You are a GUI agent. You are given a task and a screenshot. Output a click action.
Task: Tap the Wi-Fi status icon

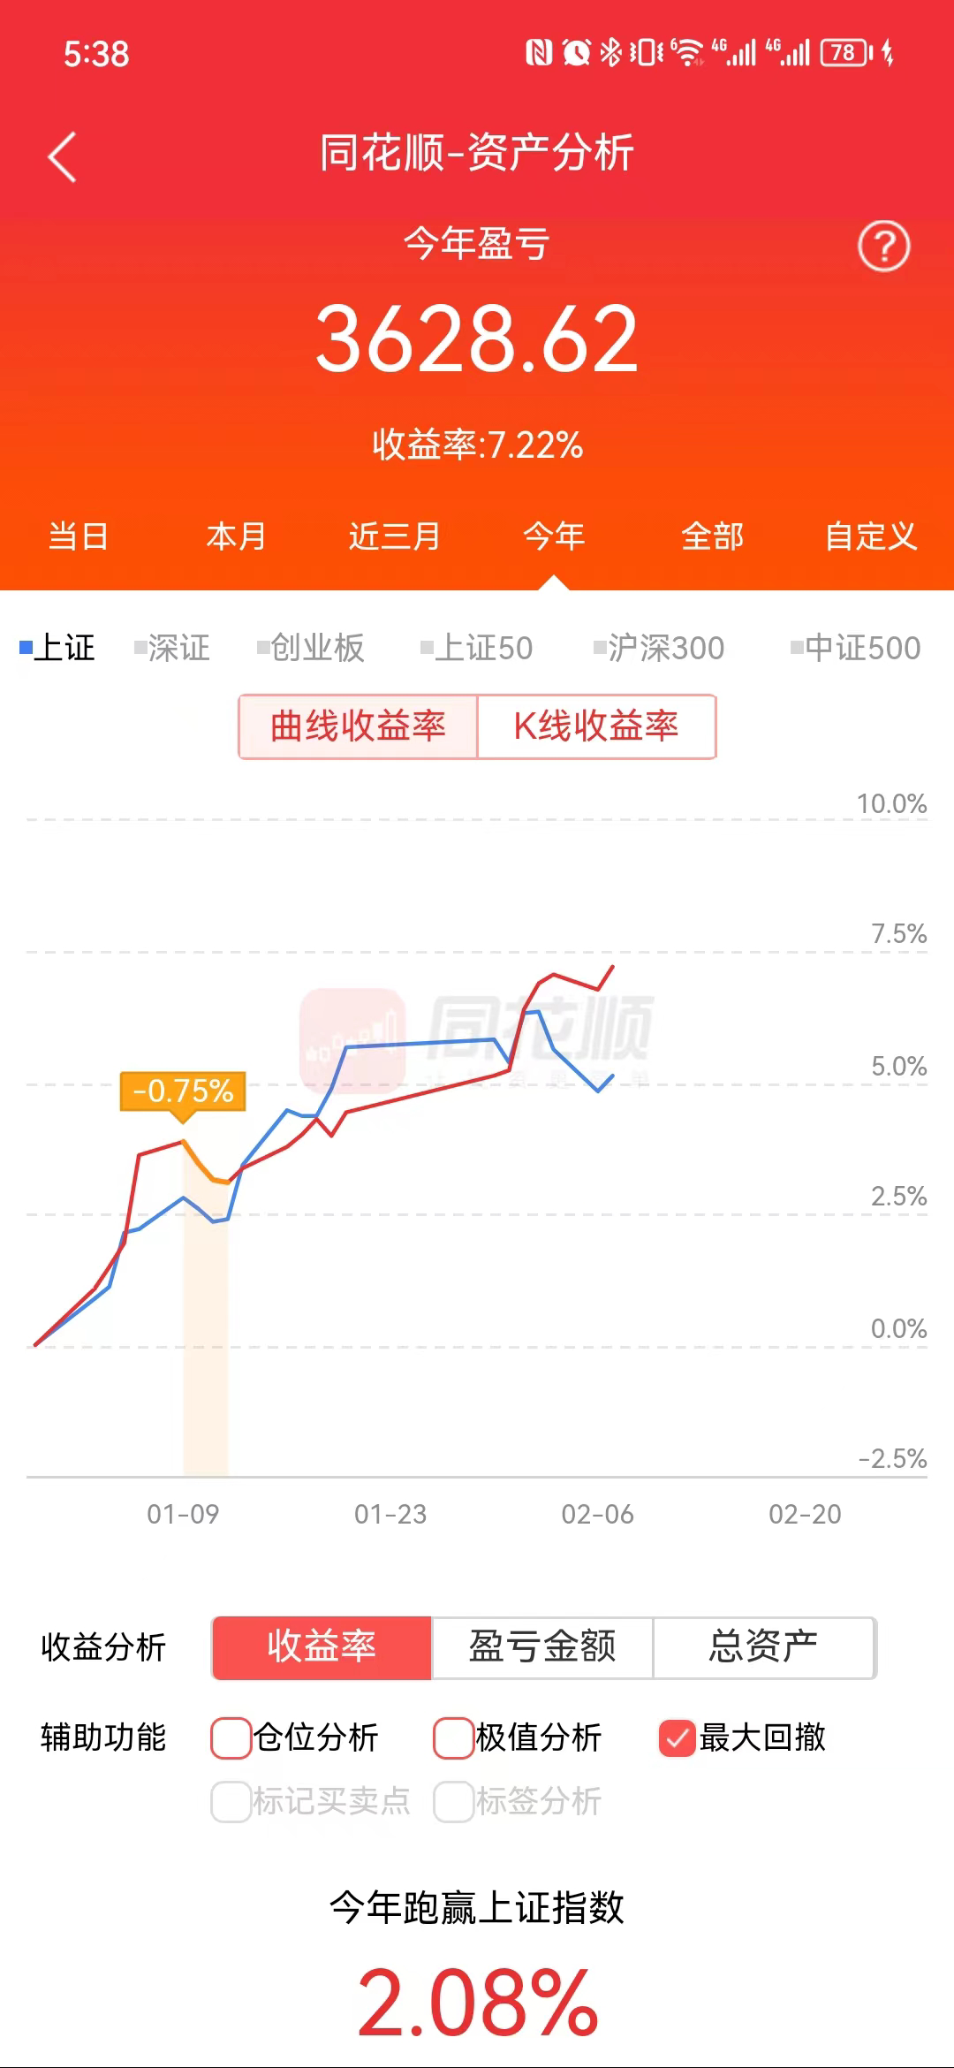(687, 53)
